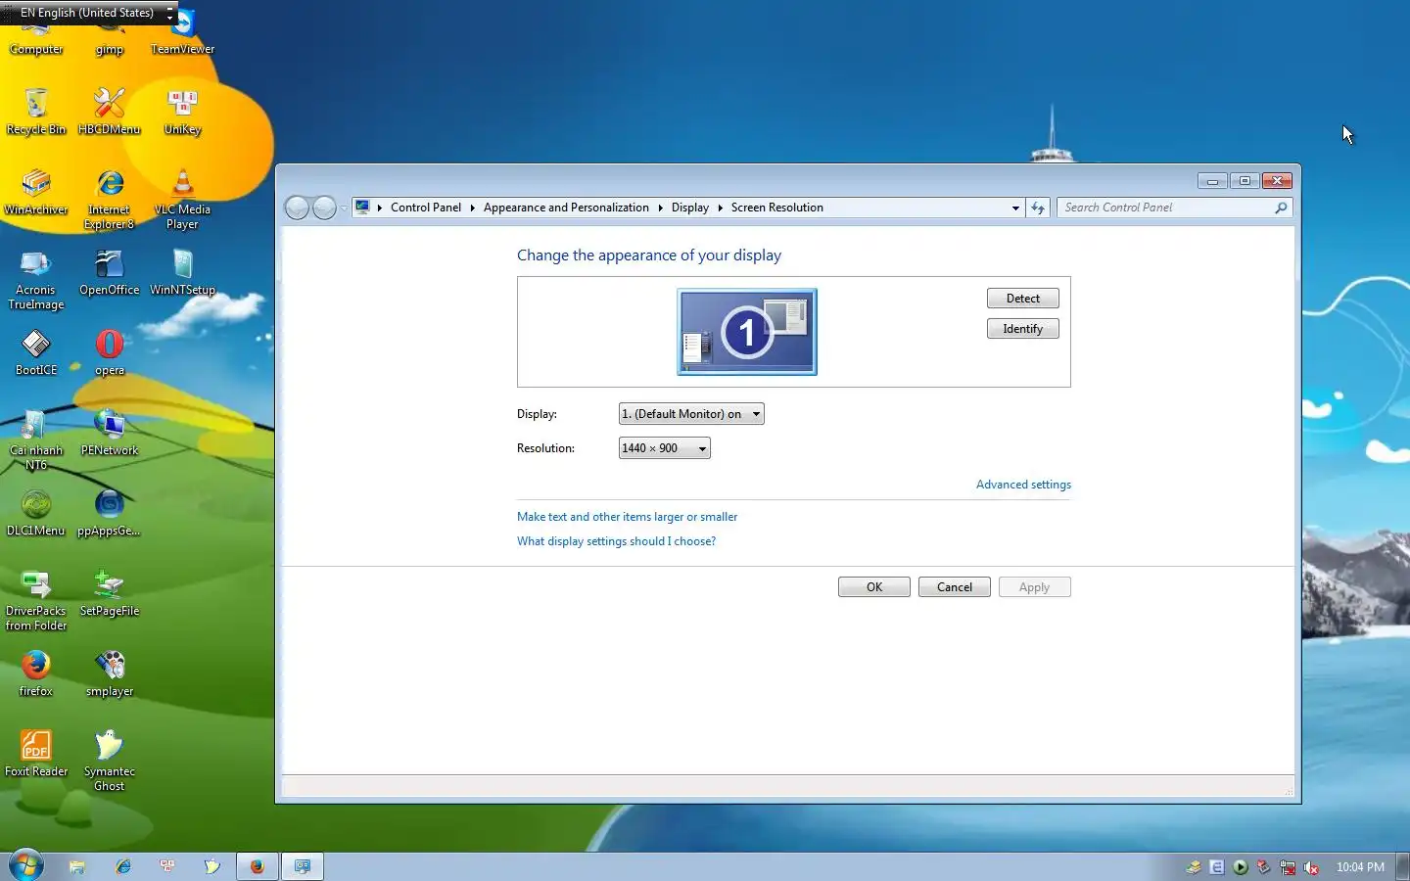The width and height of the screenshot is (1410, 881).
Task: Switch to Firefox in the taskbar
Action: [x=257, y=866]
